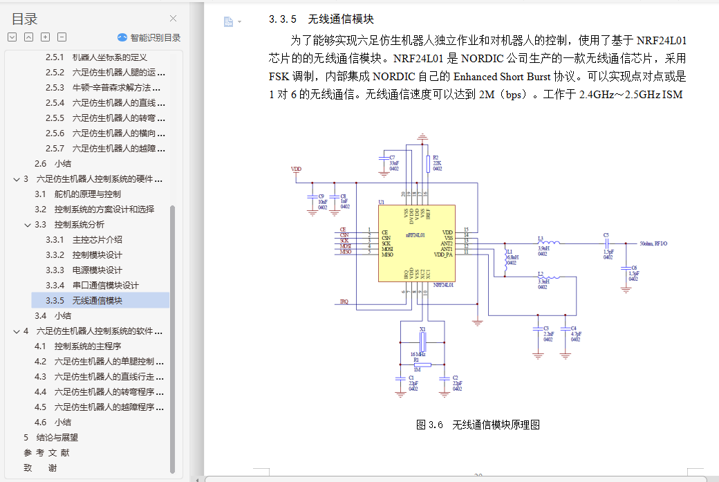Image resolution: width=719 pixels, height=482 pixels.
Task: Collapse chapter 4 with its chevron
Action: pos(17,331)
